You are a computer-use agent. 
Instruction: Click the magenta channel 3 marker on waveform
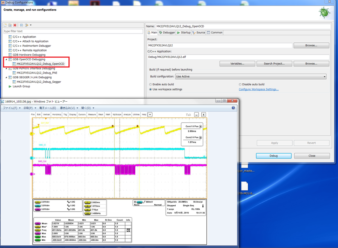click(x=31, y=174)
